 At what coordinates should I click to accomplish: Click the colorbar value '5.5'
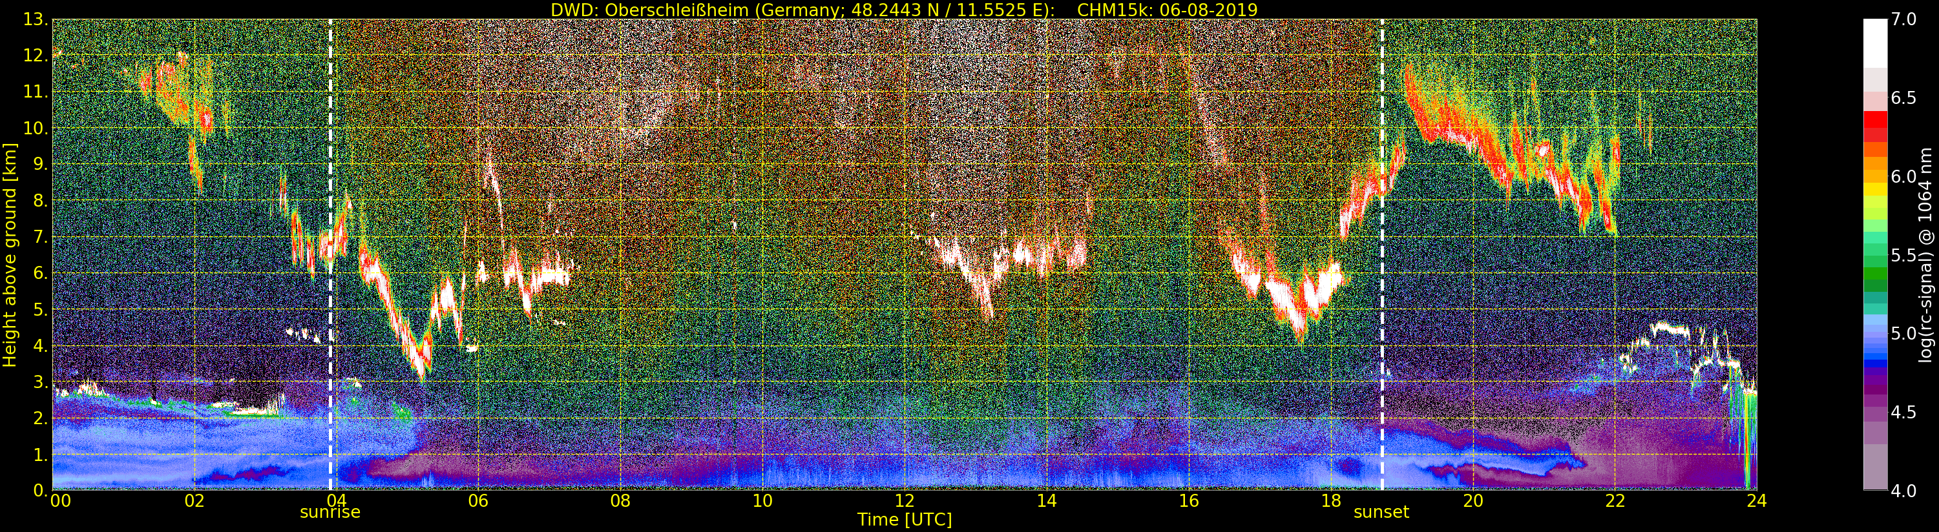point(1903,255)
